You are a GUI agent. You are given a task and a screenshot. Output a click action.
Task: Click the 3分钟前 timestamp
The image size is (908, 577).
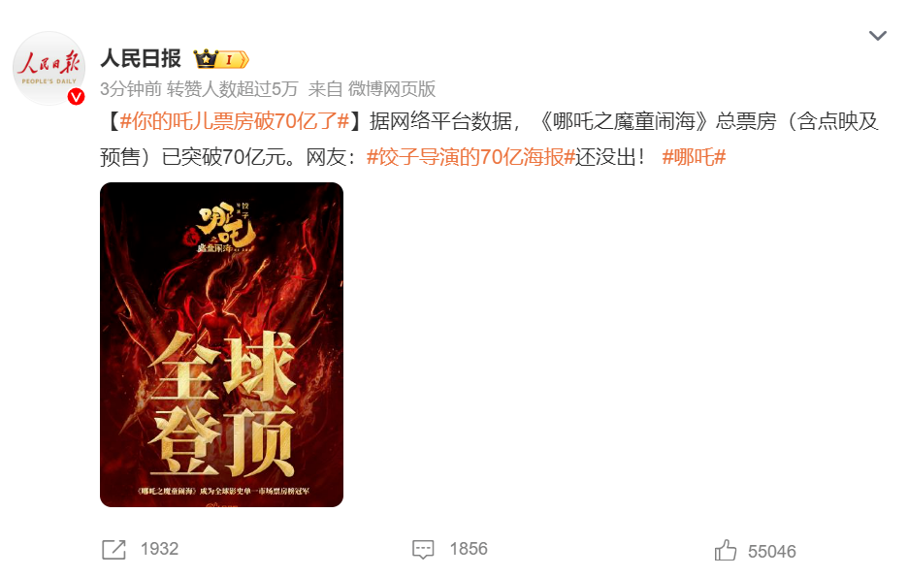[x=130, y=89]
